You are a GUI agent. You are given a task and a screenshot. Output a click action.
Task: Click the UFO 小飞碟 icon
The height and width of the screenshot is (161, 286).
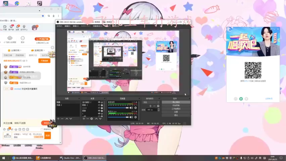tap(10, 38)
